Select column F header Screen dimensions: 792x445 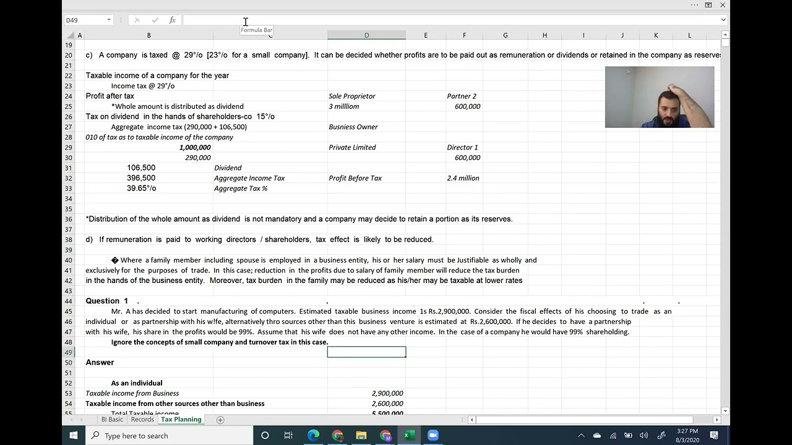[x=464, y=35]
